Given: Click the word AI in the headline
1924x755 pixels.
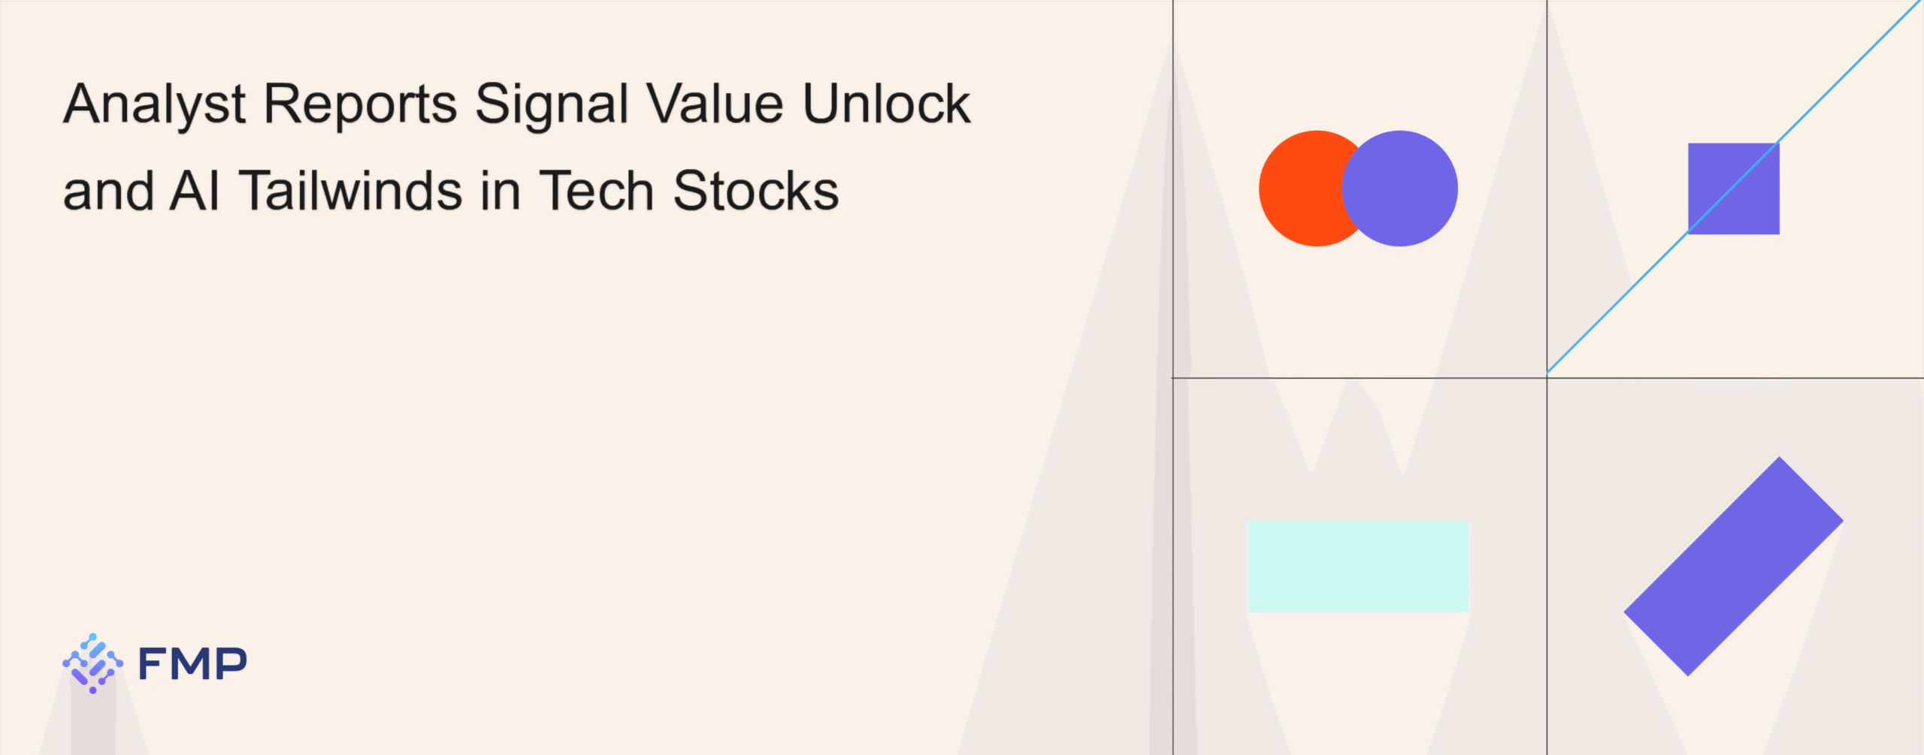Looking at the screenshot, I should tap(195, 191).
